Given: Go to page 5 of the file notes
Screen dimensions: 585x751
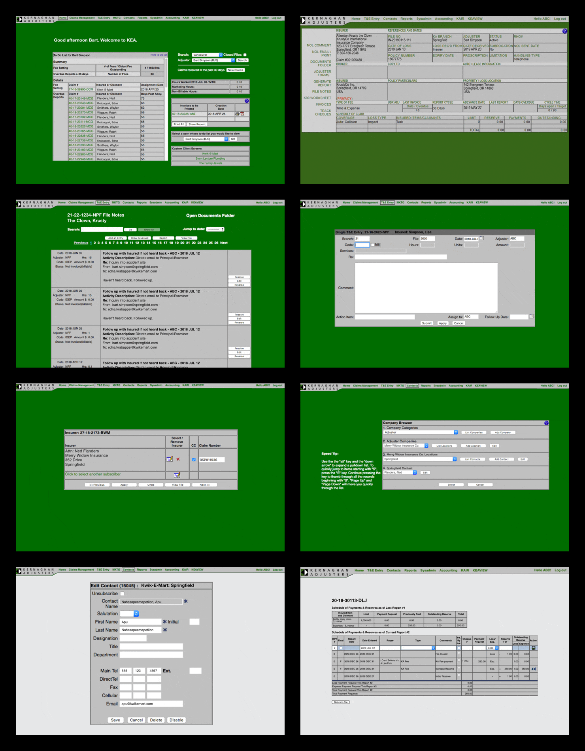Looking at the screenshot, I should tap(106, 243).
